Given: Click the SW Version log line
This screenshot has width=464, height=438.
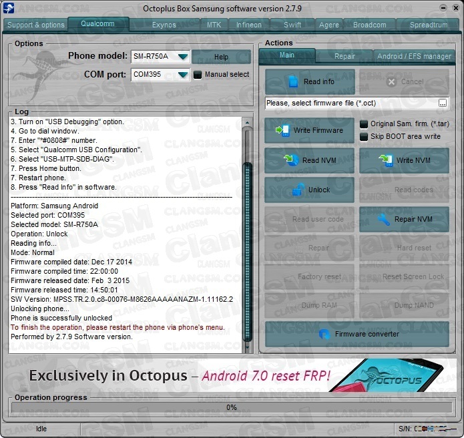Looking at the screenshot, I should [122, 299].
